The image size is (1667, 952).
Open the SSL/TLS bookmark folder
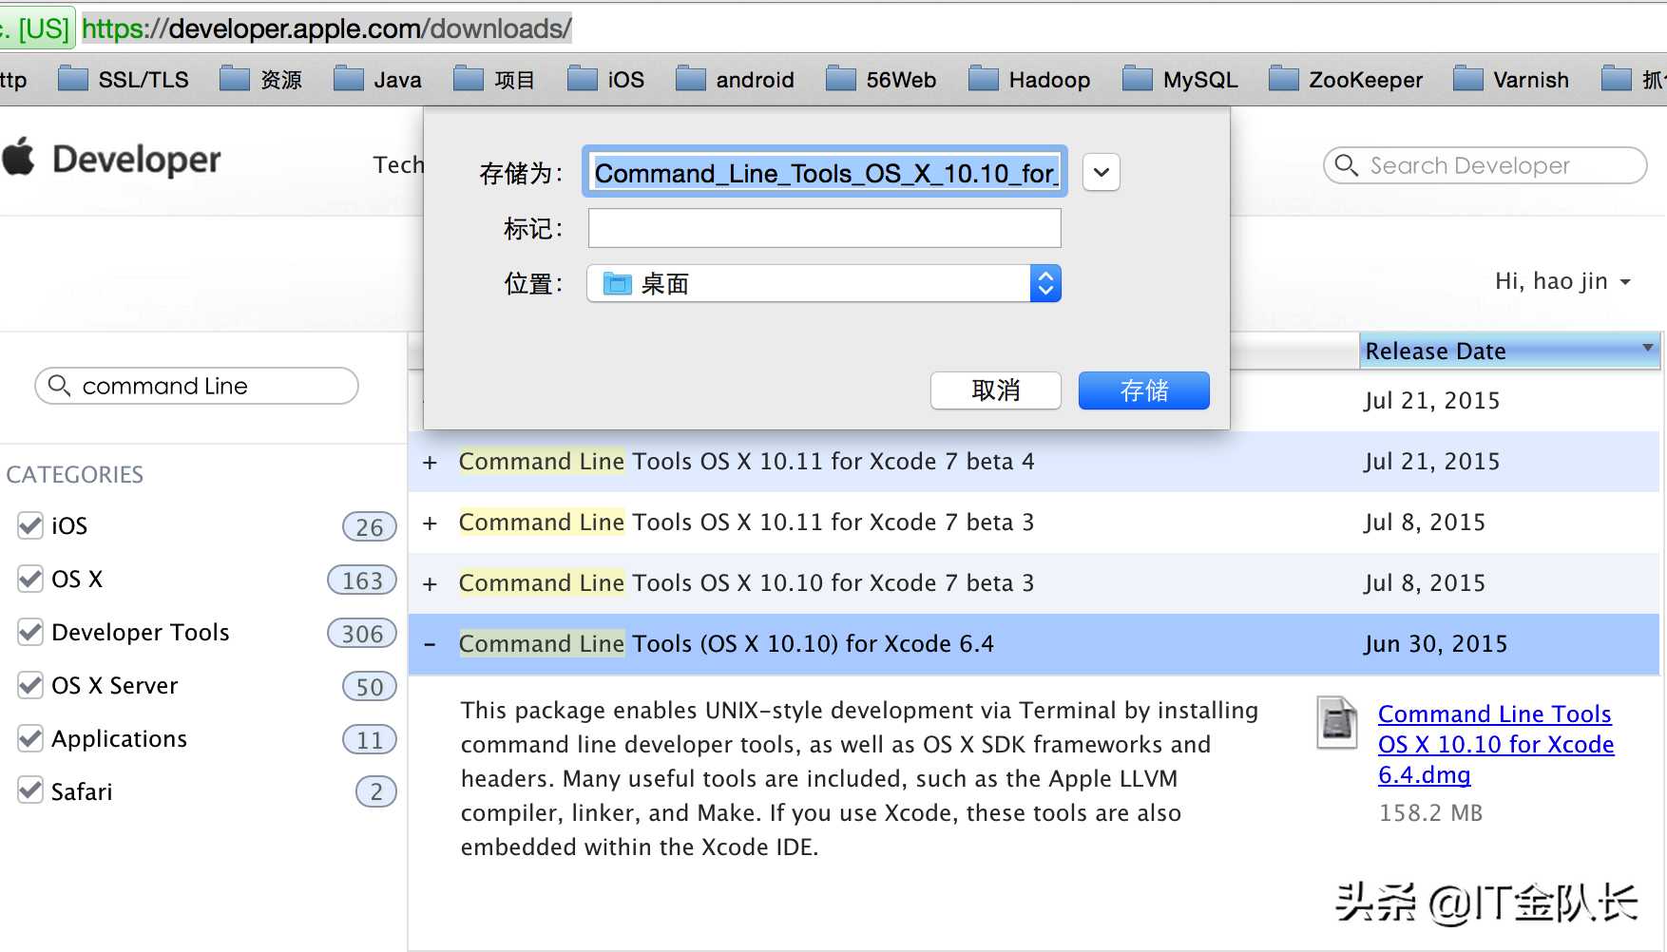point(124,80)
